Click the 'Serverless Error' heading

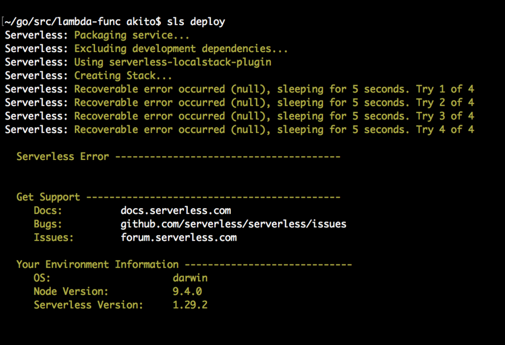point(63,157)
